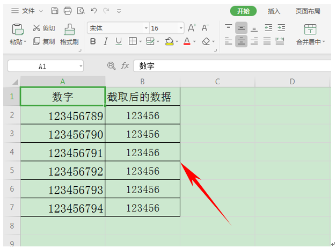Expand fill color dropdown arrow
The height and width of the screenshot is (248, 336).
177,41
